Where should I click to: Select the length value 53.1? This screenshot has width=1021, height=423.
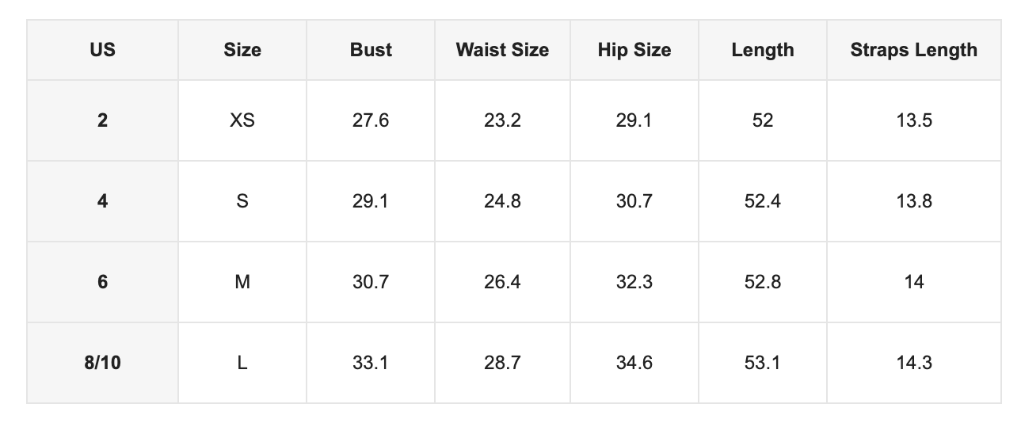[x=763, y=363]
